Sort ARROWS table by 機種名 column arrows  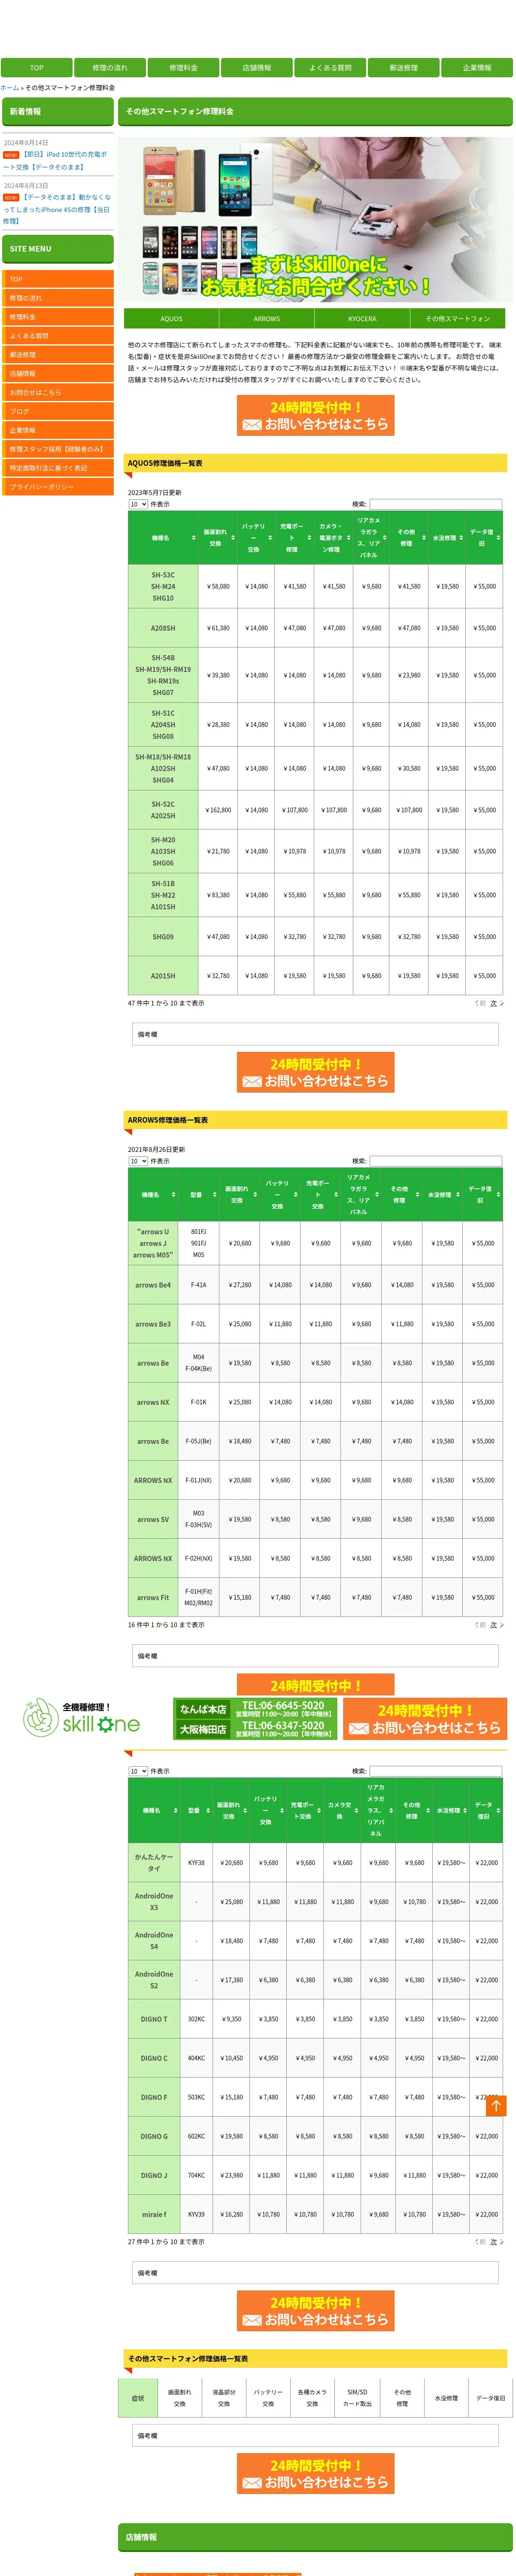(x=173, y=1195)
